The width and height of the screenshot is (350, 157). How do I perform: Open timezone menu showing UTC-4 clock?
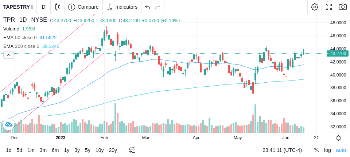(282, 150)
